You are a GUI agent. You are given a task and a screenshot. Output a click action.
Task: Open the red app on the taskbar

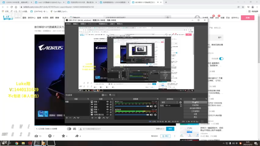point(30,143)
